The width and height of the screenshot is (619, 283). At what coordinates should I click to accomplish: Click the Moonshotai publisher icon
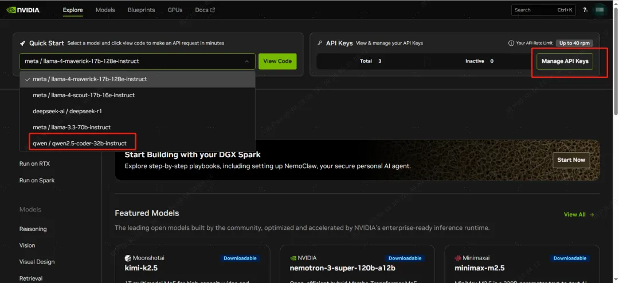pos(128,258)
